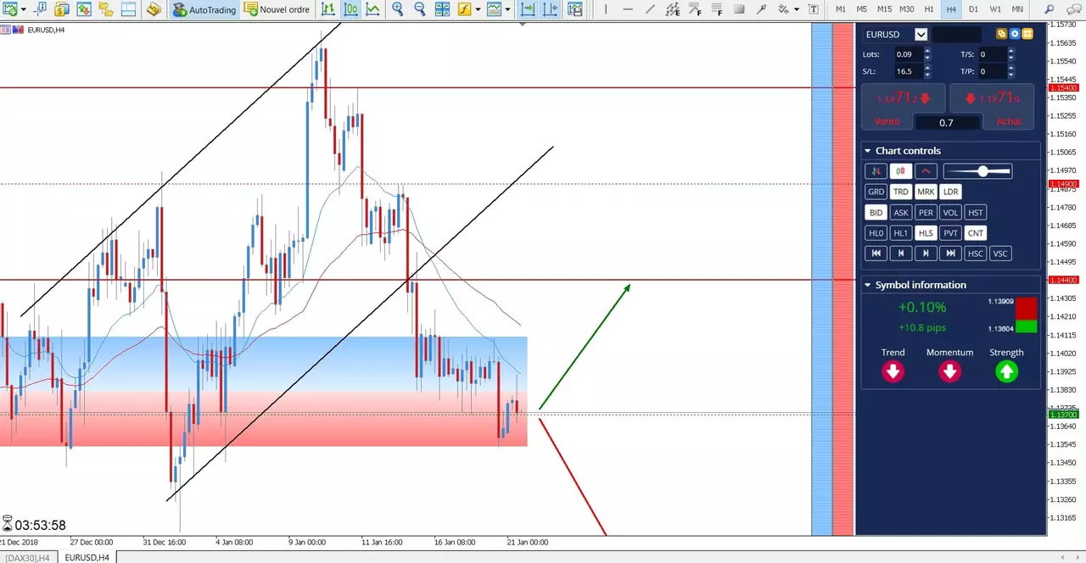Open the new chart icon
This screenshot has height=563, width=1086.
coord(10,9)
